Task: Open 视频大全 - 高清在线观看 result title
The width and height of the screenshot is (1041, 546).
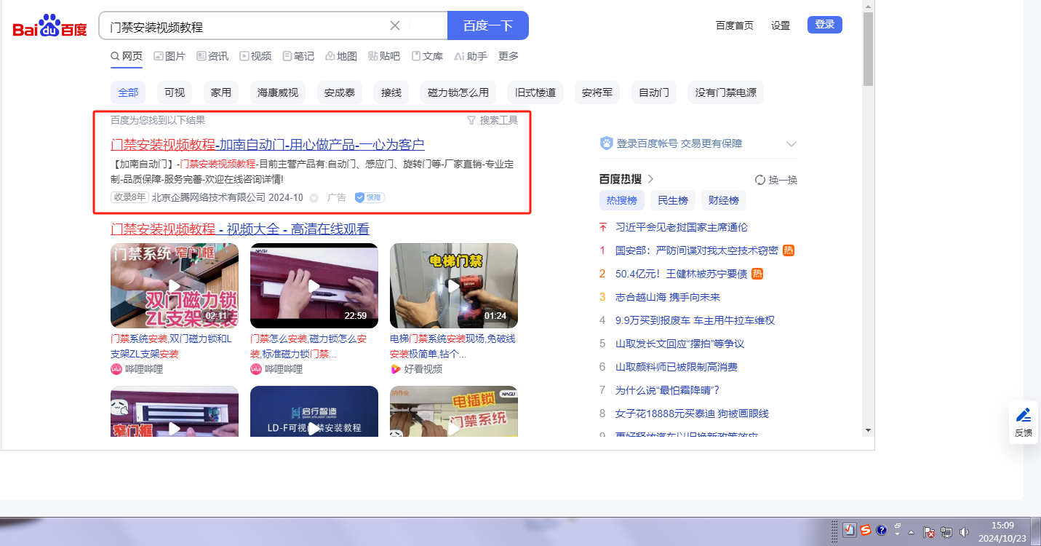Action: coord(240,229)
